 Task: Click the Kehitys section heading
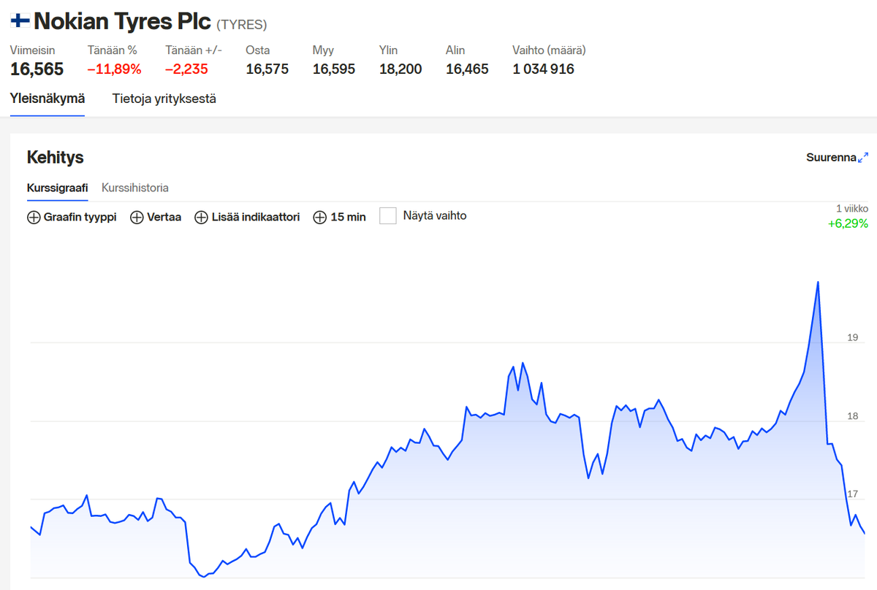point(56,157)
